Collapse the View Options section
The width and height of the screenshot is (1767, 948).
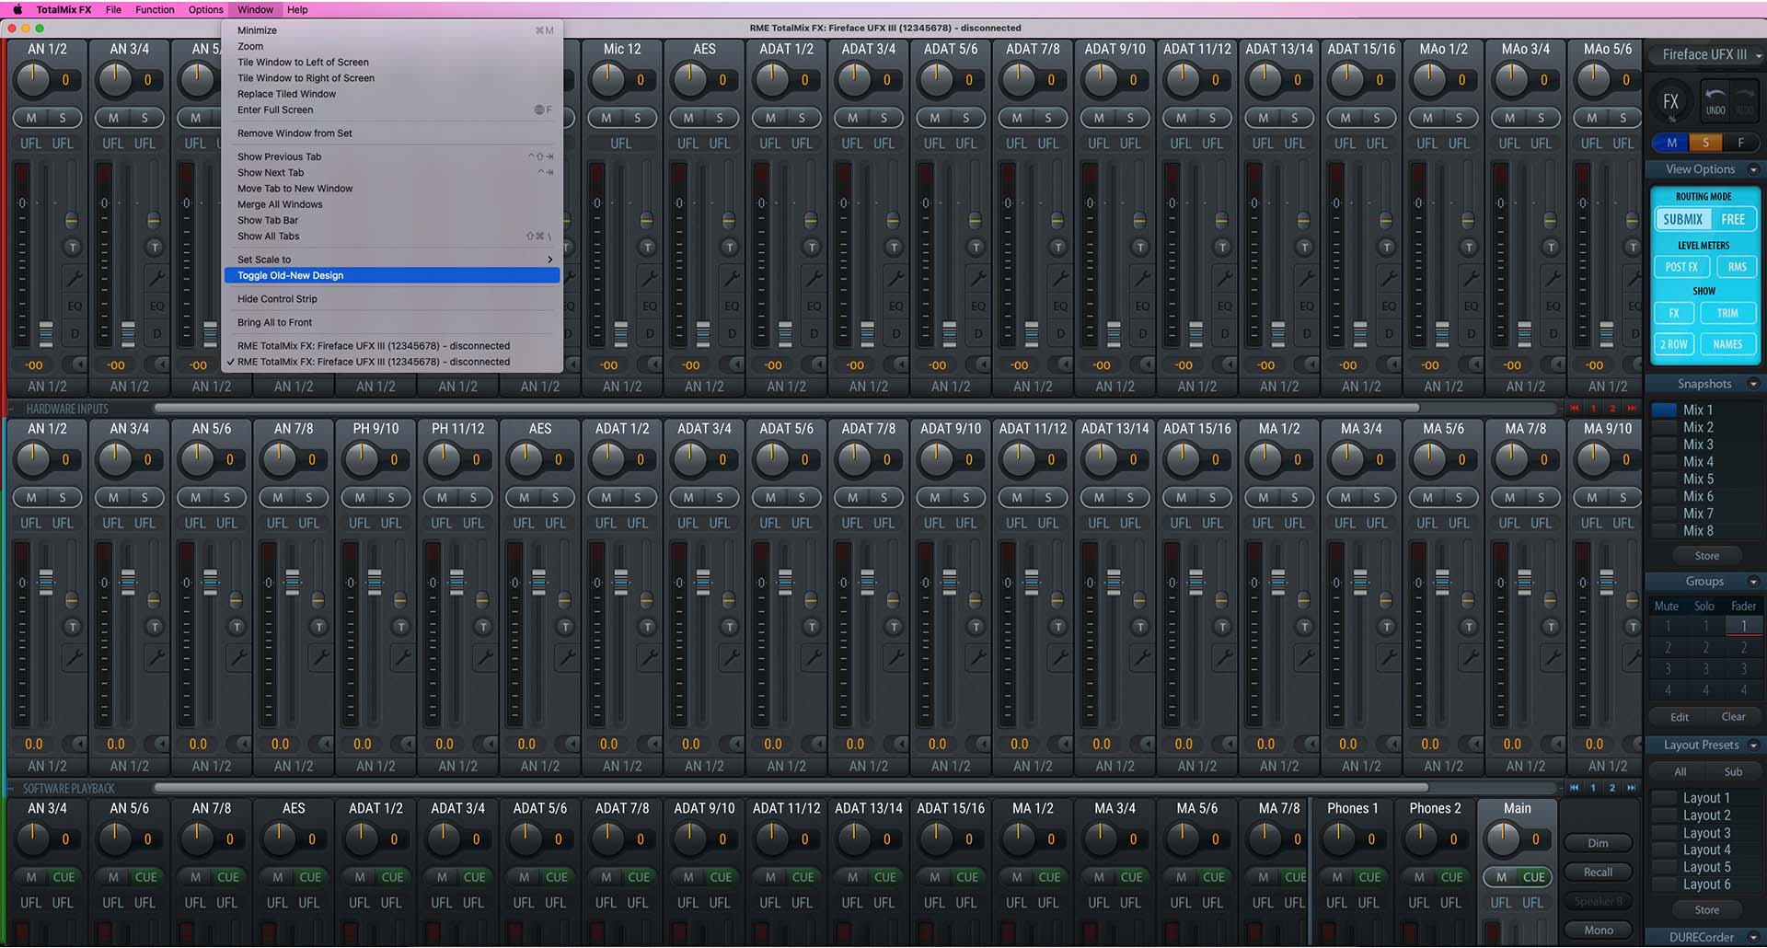(1753, 169)
